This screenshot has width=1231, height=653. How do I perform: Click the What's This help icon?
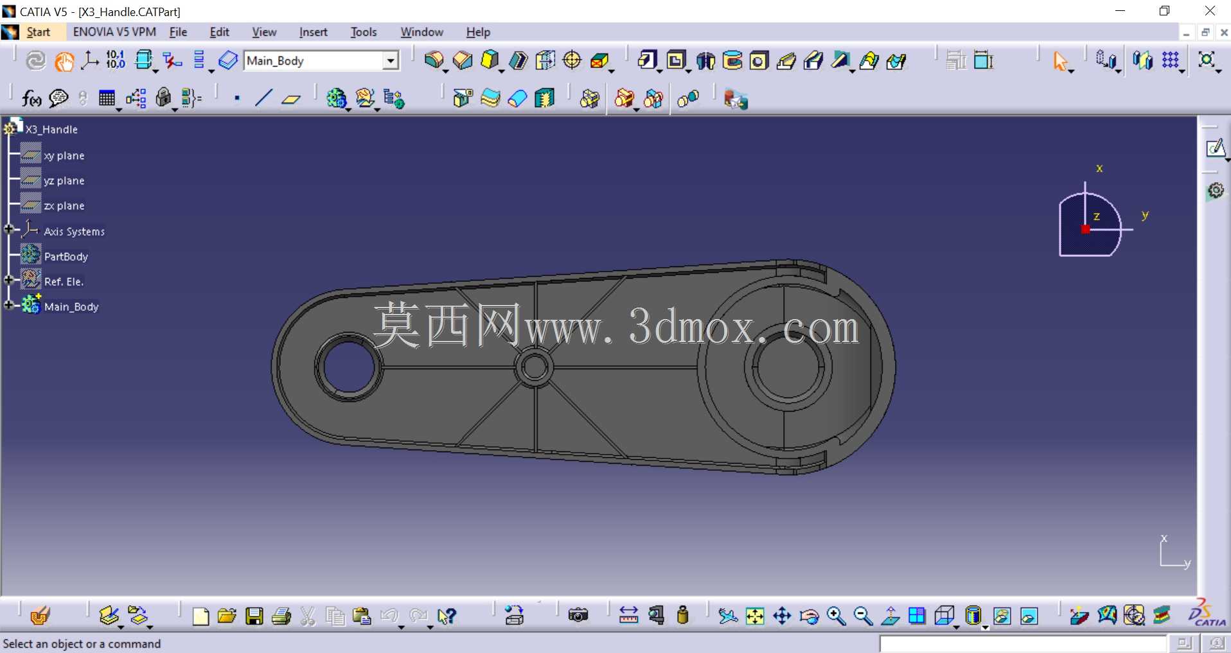point(447,616)
